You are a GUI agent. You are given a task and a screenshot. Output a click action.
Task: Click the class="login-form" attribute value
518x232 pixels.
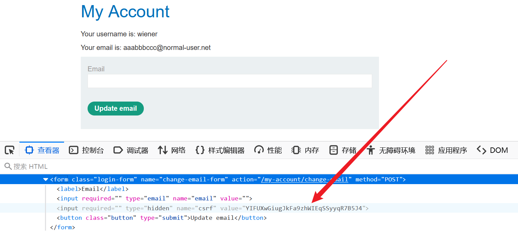[116, 179]
